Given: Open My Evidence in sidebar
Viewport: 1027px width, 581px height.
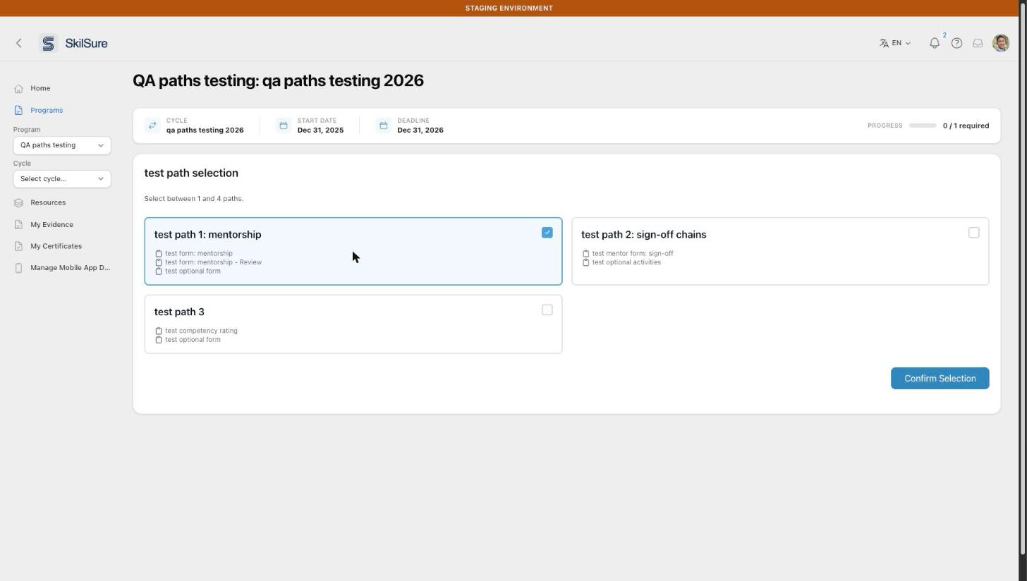Looking at the screenshot, I should pos(51,224).
